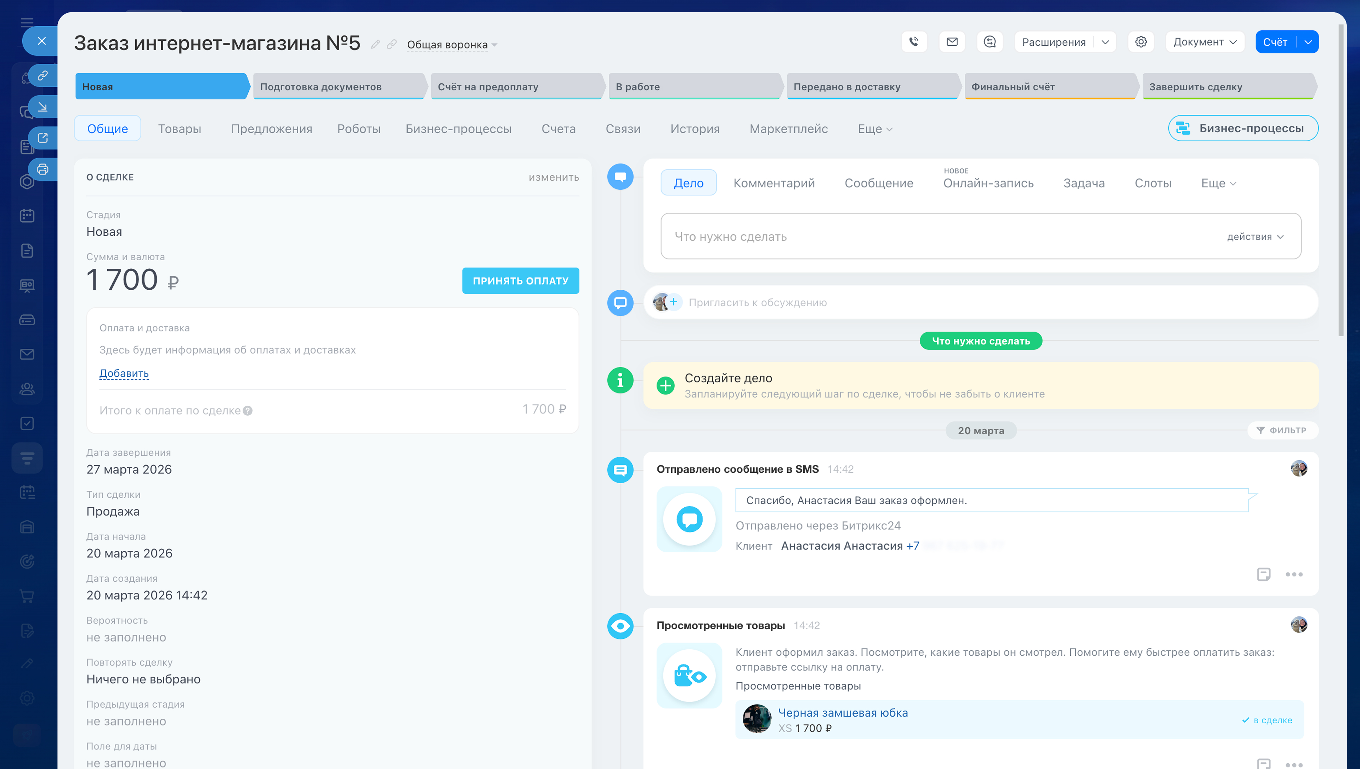Expand the действия dropdown in task input
The width and height of the screenshot is (1360, 769).
point(1255,237)
